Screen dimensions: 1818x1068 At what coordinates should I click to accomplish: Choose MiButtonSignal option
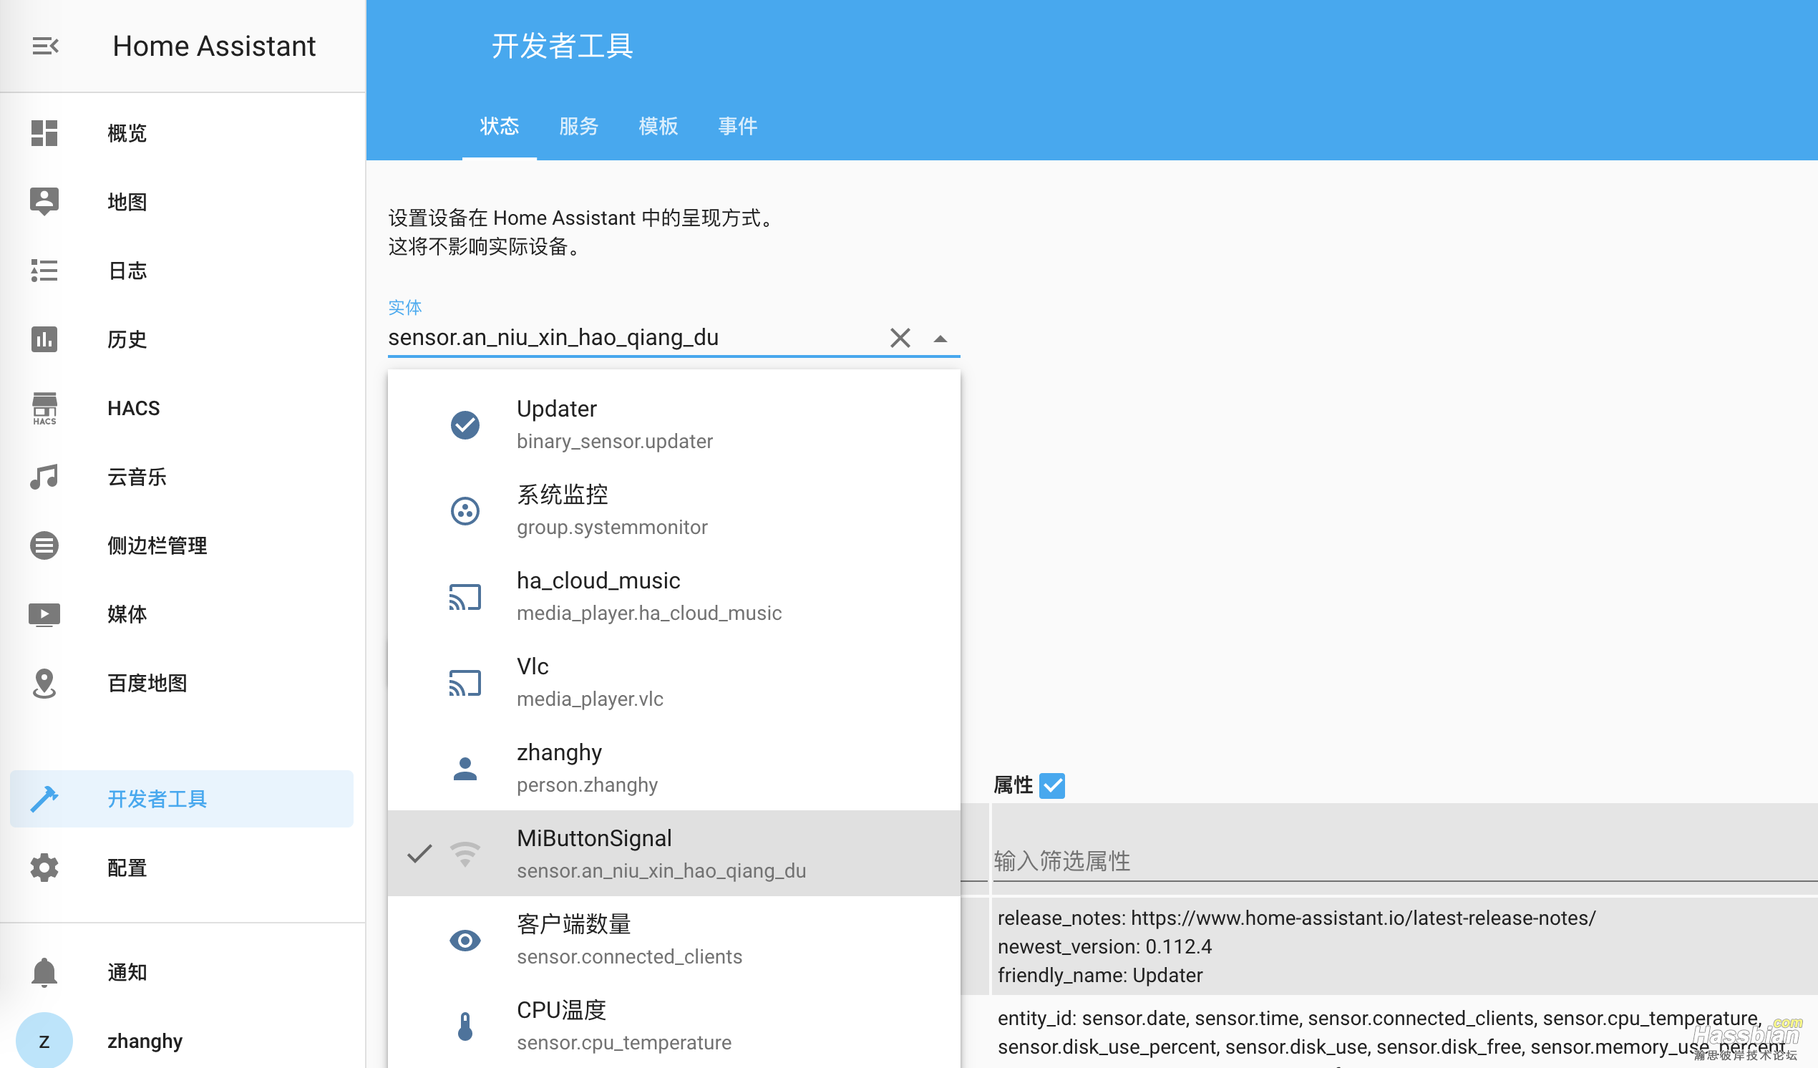[x=674, y=855]
